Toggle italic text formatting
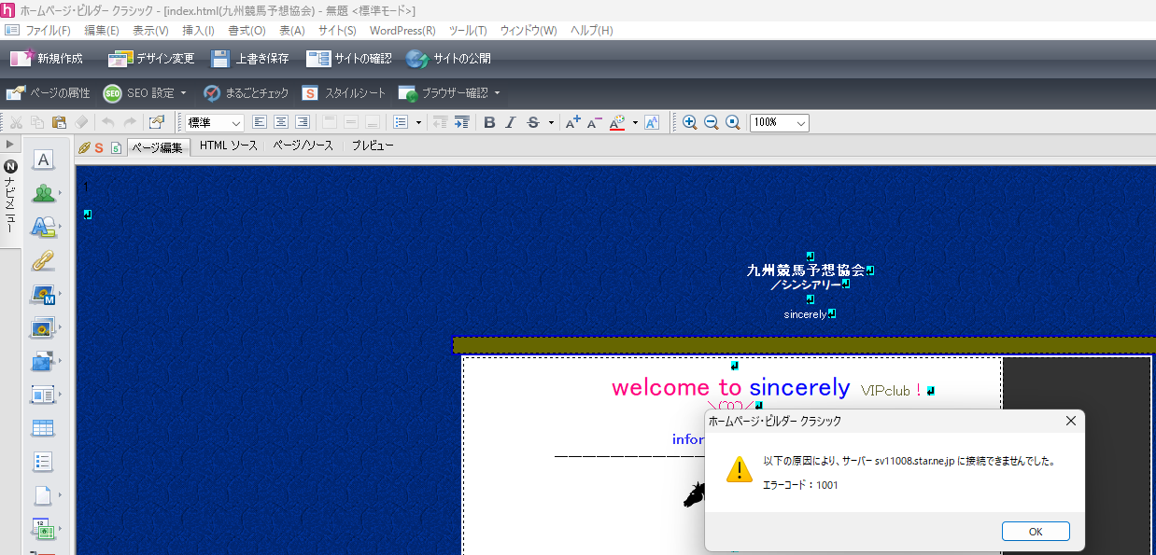 coord(510,122)
